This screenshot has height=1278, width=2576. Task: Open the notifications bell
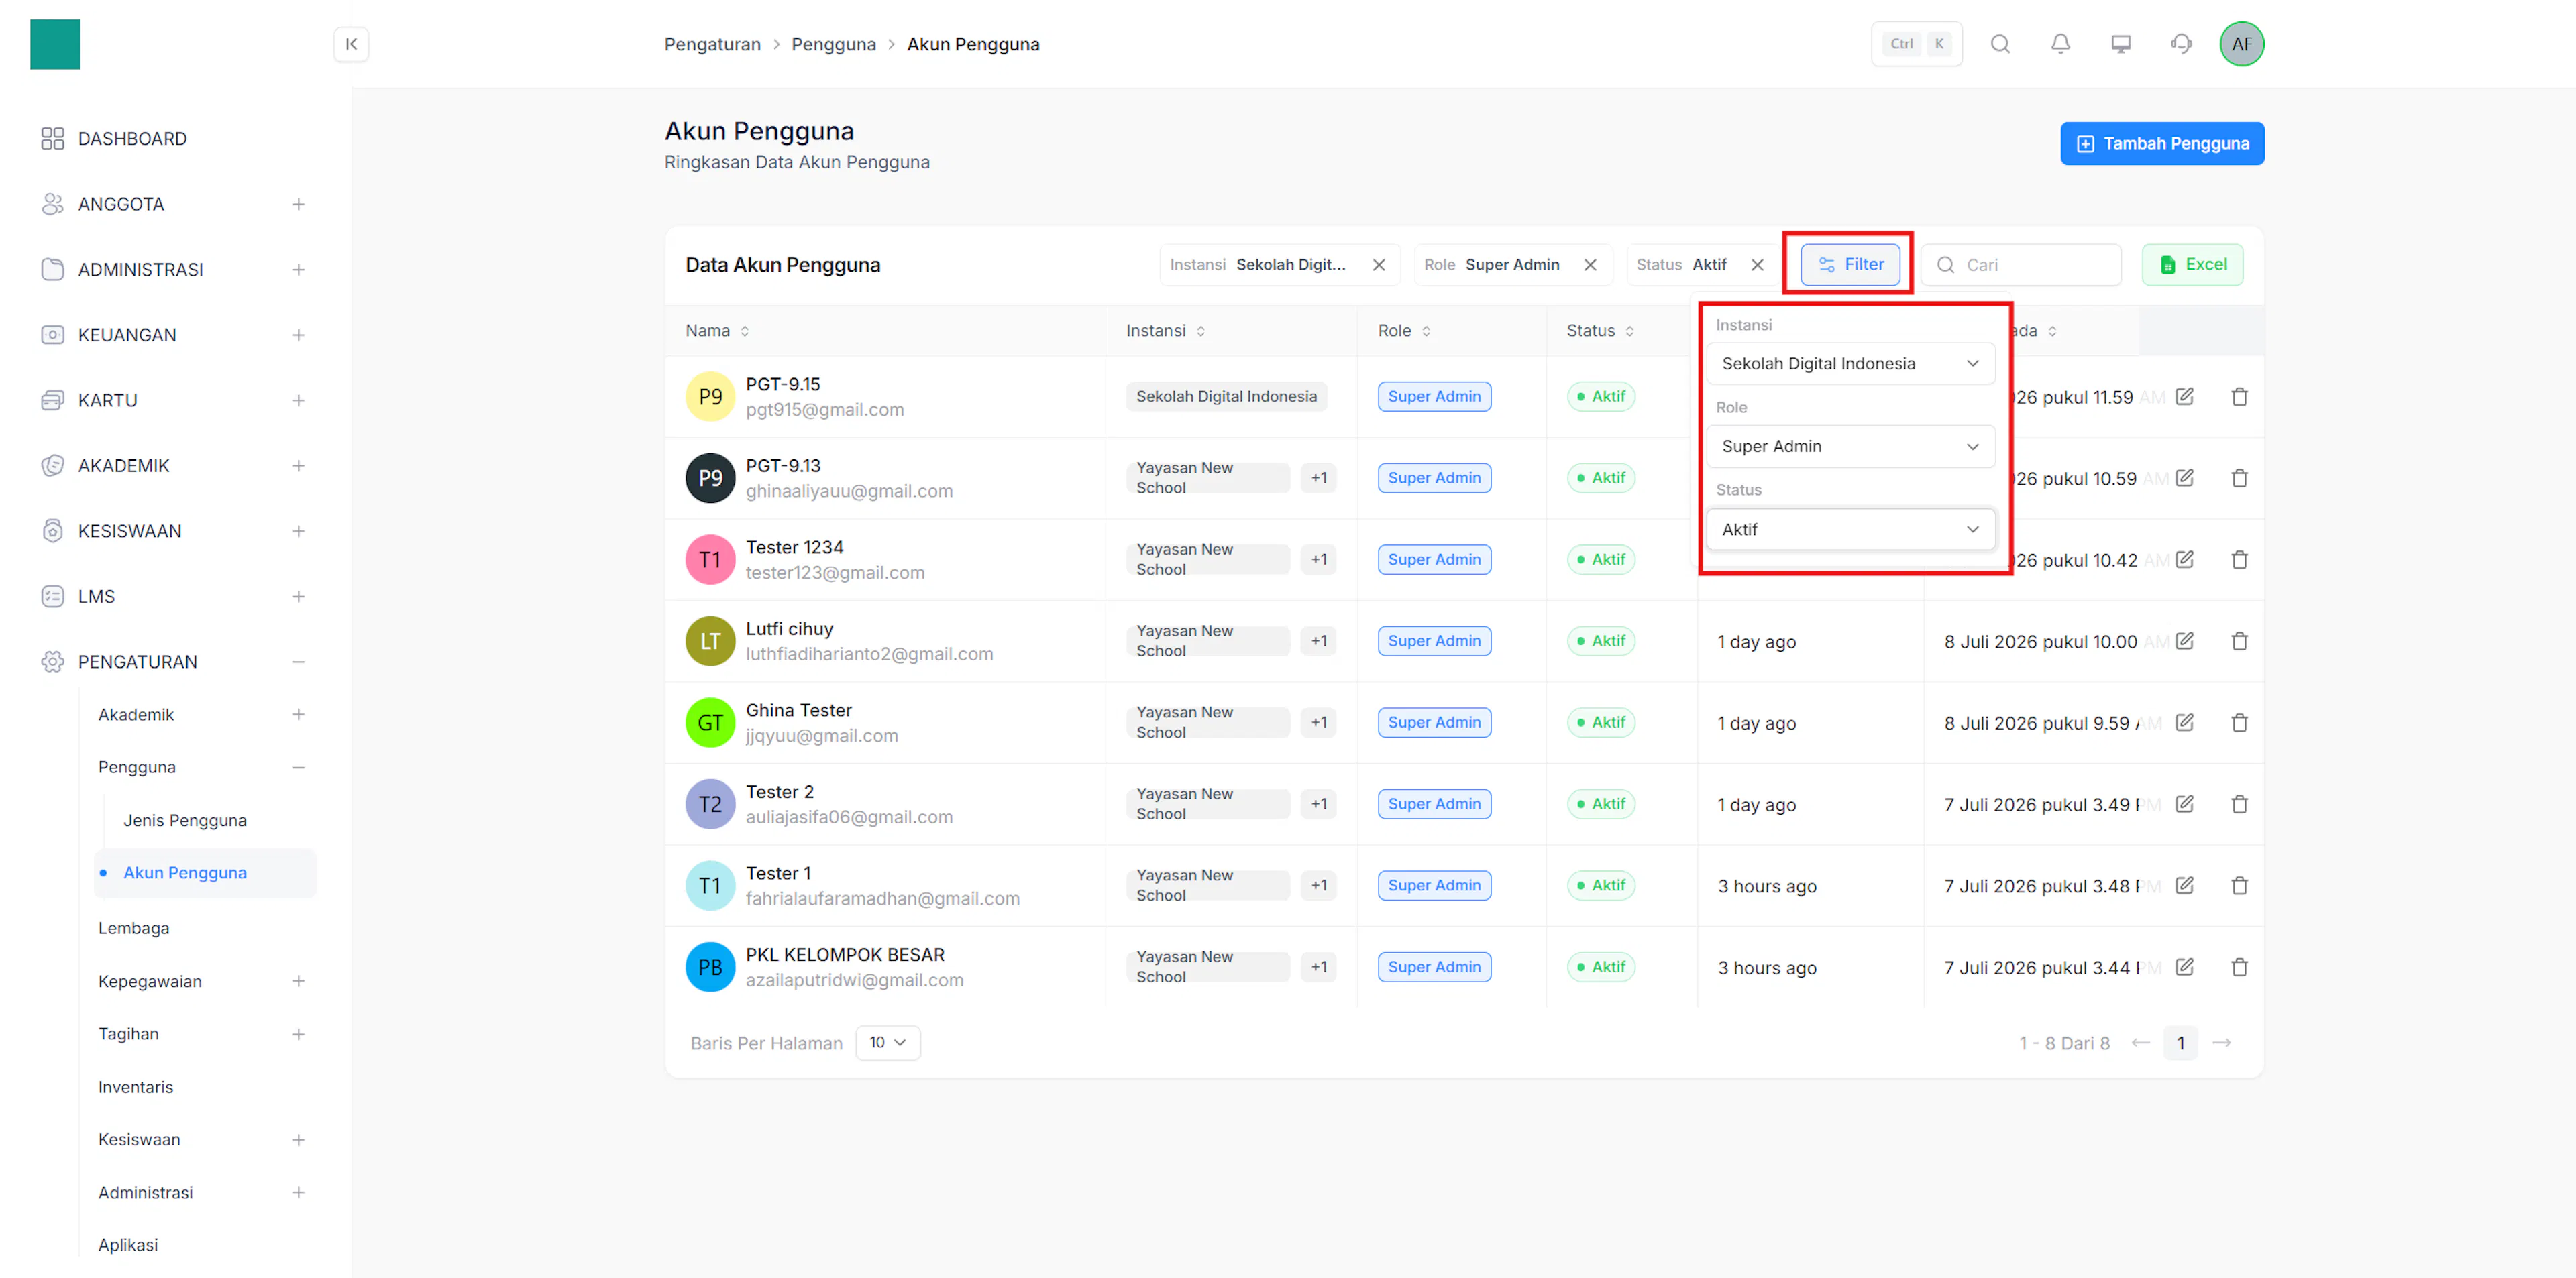[x=2060, y=44]
